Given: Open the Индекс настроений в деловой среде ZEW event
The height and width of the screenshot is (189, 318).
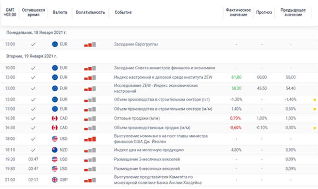Looking at the screenshot, I should [x=164, y=77].
